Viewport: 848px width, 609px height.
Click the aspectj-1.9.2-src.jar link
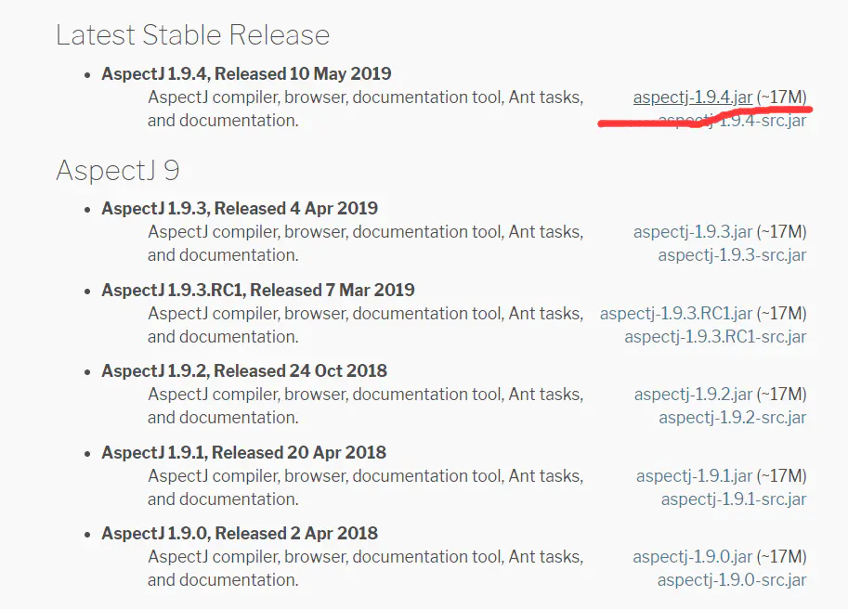point(732,418)
